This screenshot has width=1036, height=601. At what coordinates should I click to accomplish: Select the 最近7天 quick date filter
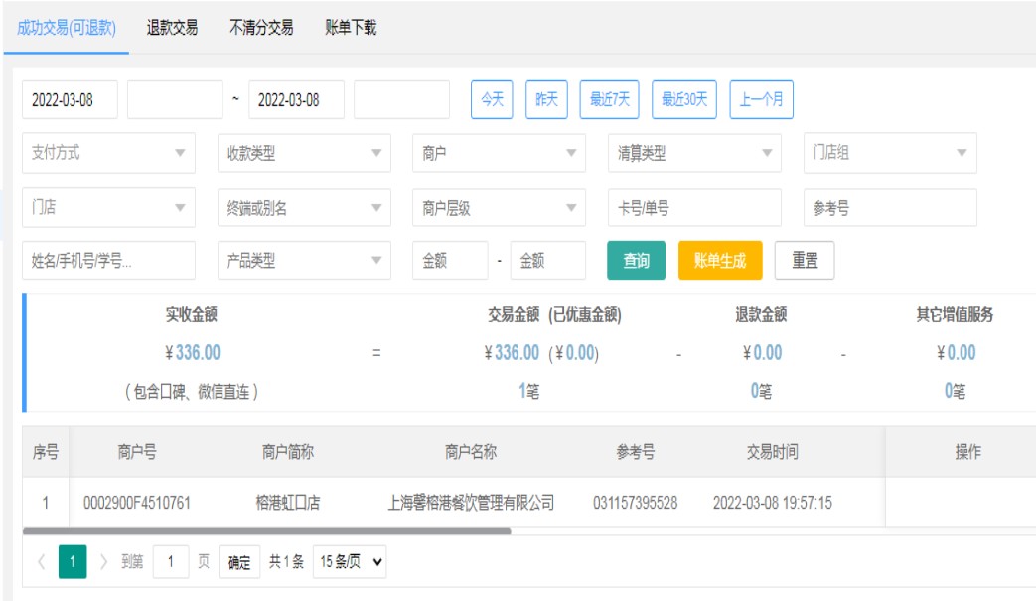pos(609,99)
